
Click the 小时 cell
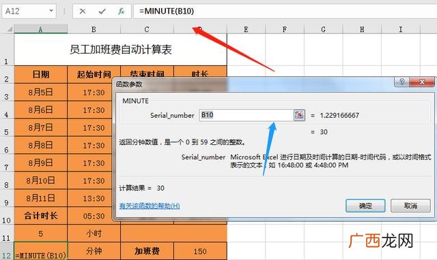94,233
